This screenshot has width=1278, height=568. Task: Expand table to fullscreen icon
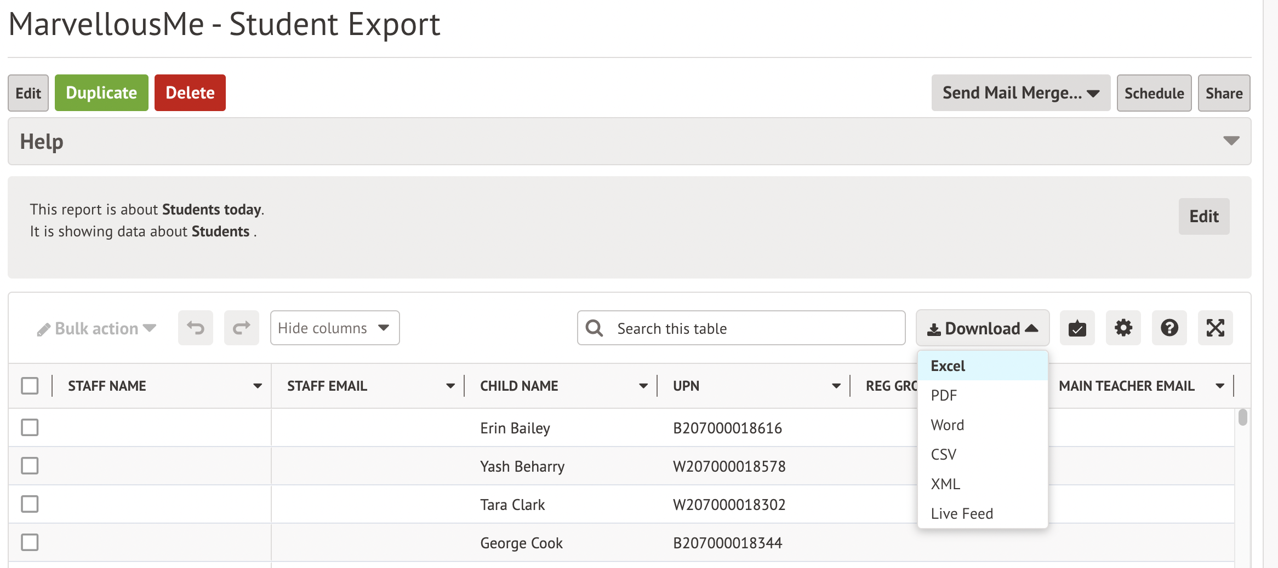1215,328
